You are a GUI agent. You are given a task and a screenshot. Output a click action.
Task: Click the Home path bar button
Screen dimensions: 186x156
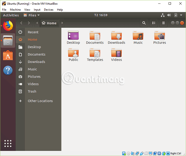[49, 23]
